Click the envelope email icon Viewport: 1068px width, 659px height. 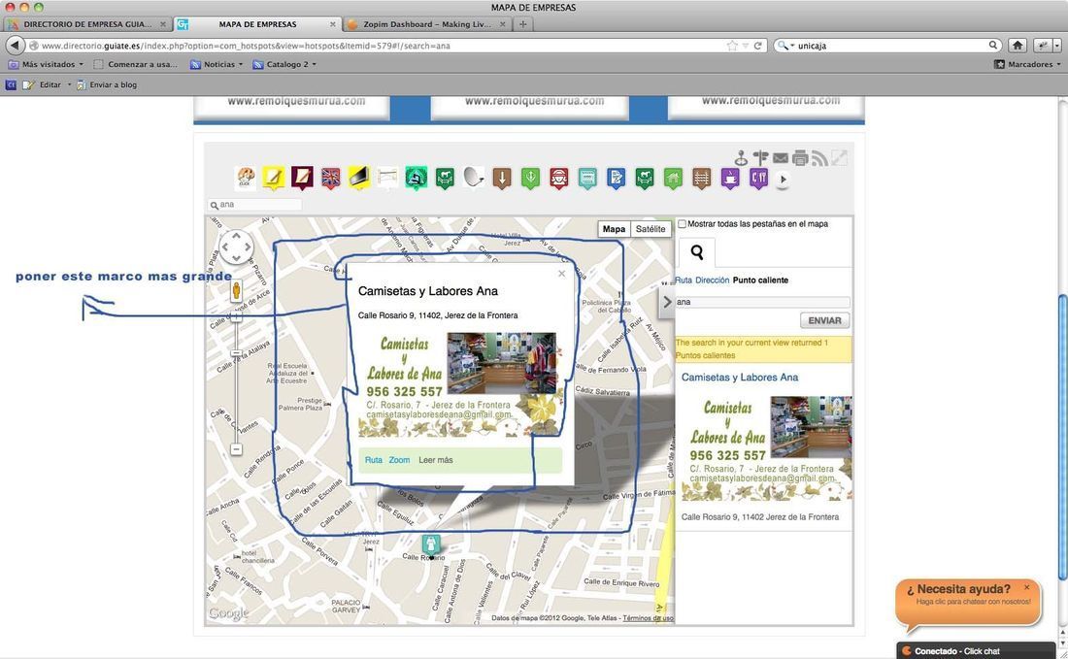(781, 158)
